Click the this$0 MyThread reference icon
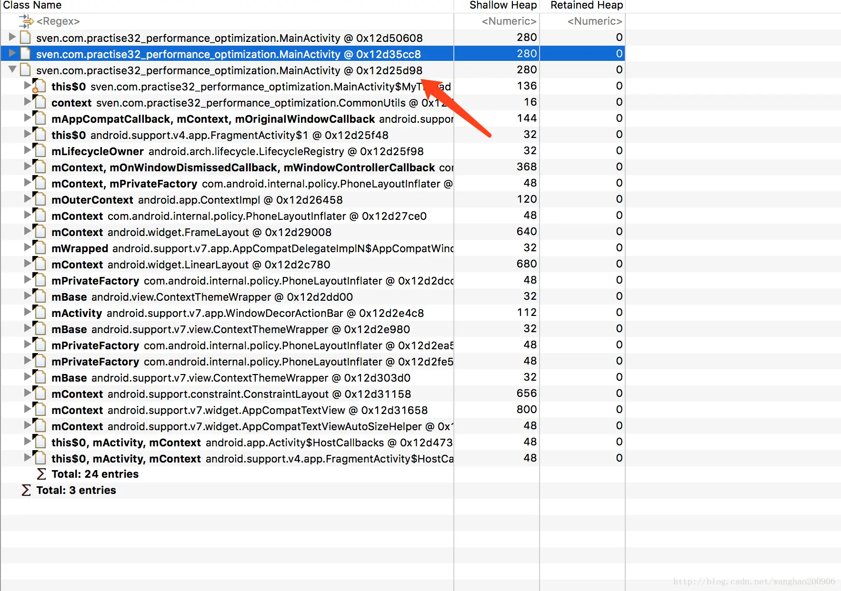This screenshot has width=841, height=591. (x=39, y=86)
